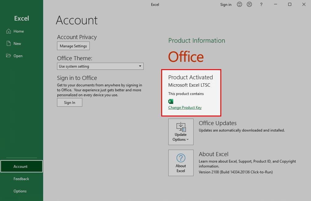Select the Account tab in sidebar
The height and width of the screenshot is (201, 311).
(x=21, y=166)
